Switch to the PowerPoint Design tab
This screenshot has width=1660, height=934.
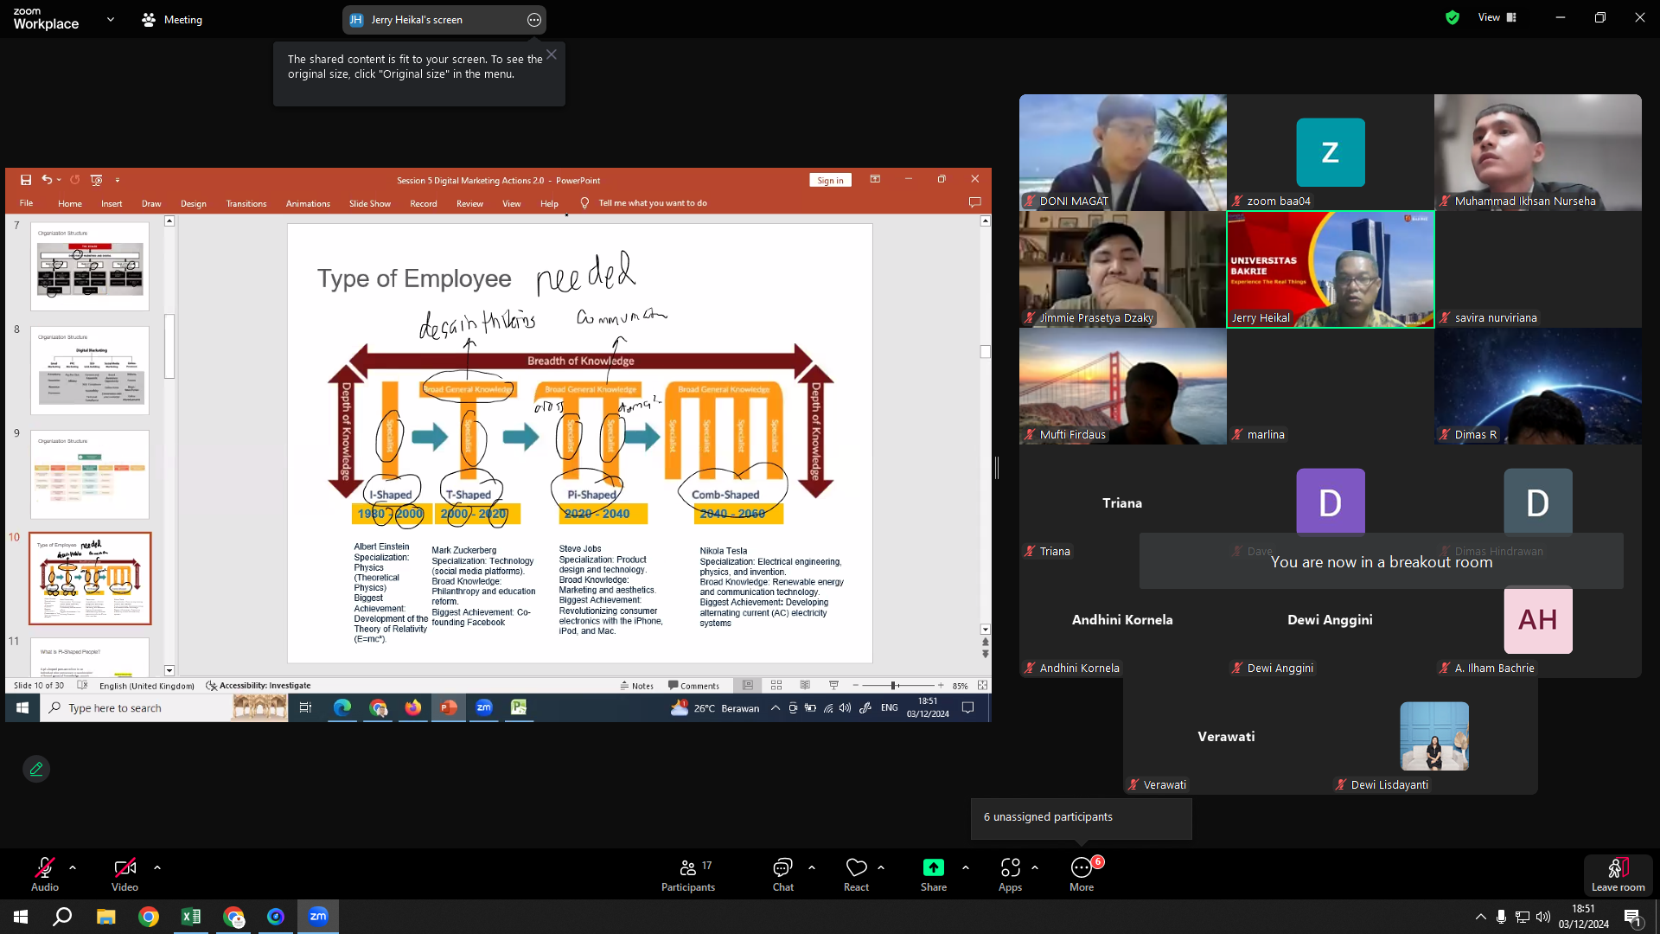(194, 203)
